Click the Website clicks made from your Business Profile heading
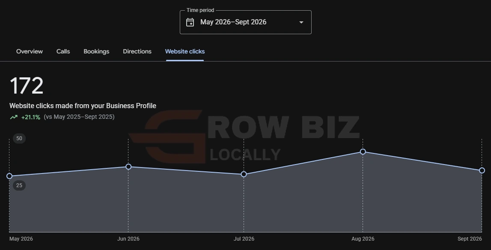This screenshot has width=491, height=250. [83, 106]
